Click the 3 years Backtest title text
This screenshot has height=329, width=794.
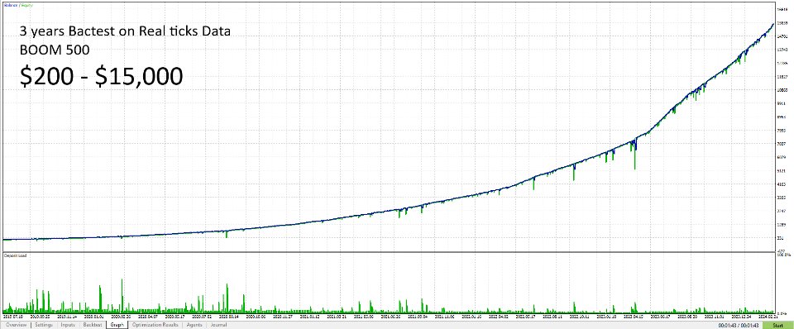tap(125, 32)
